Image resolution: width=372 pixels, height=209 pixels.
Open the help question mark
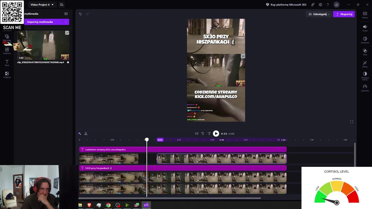328,5
